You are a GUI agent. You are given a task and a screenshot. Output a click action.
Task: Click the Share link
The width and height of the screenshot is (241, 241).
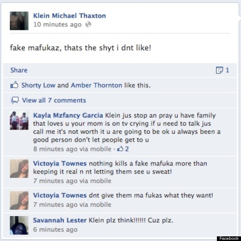[19, 70]
